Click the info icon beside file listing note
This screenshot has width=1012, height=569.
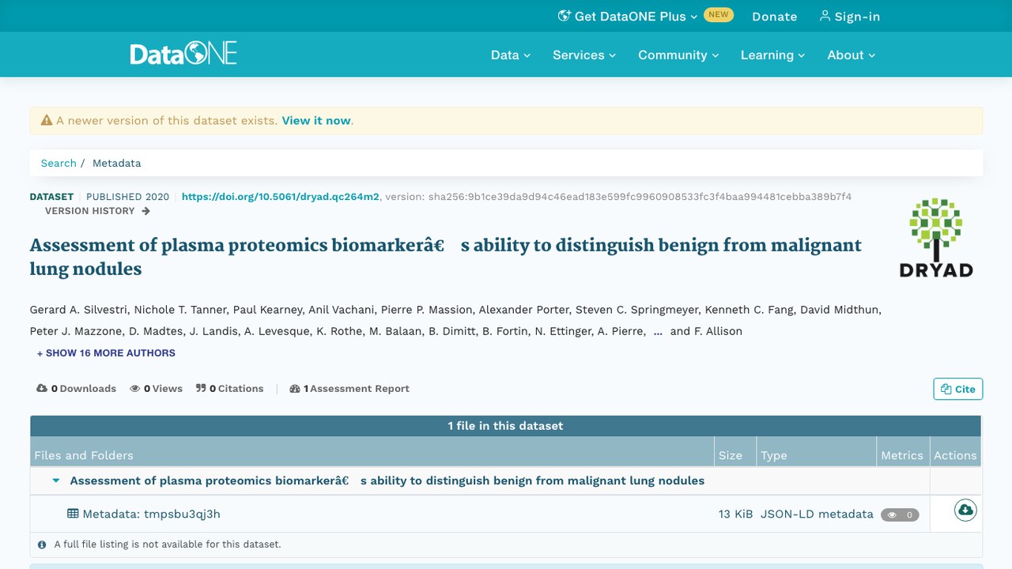(x=42, y=545)
